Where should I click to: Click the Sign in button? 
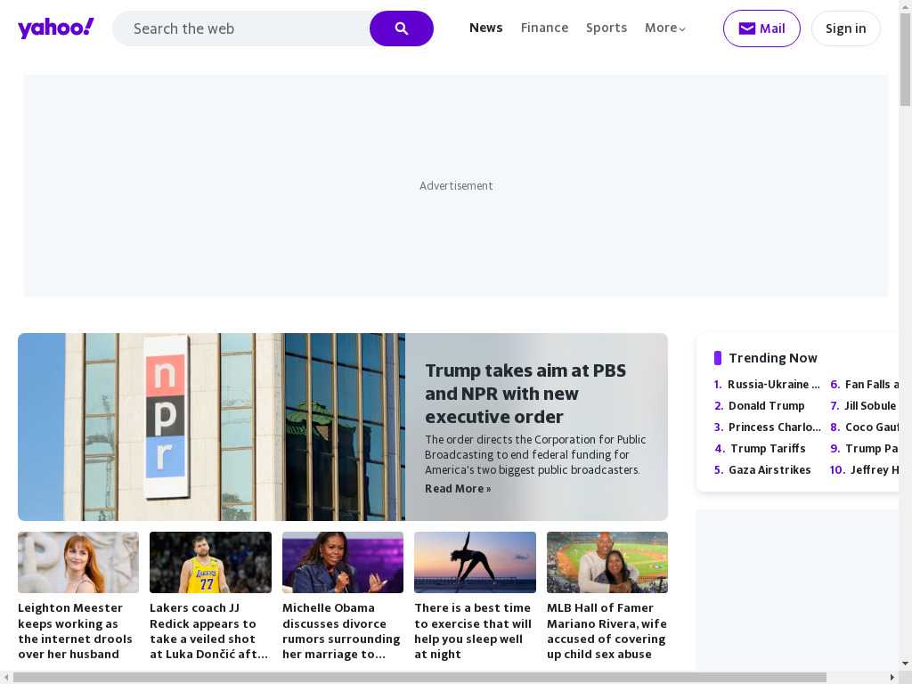tap(846, 28)
